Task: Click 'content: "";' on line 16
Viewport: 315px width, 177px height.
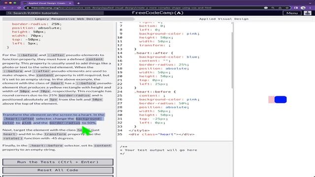Action: [x=155, y=61]
